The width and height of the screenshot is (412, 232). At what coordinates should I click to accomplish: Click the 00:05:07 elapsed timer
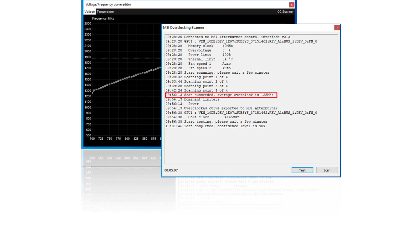coord(171,170)
